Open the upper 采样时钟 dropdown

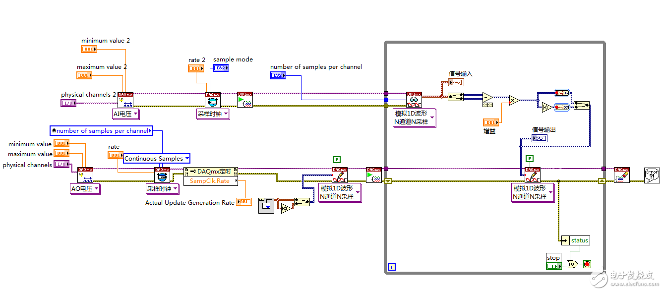(213, 114)
